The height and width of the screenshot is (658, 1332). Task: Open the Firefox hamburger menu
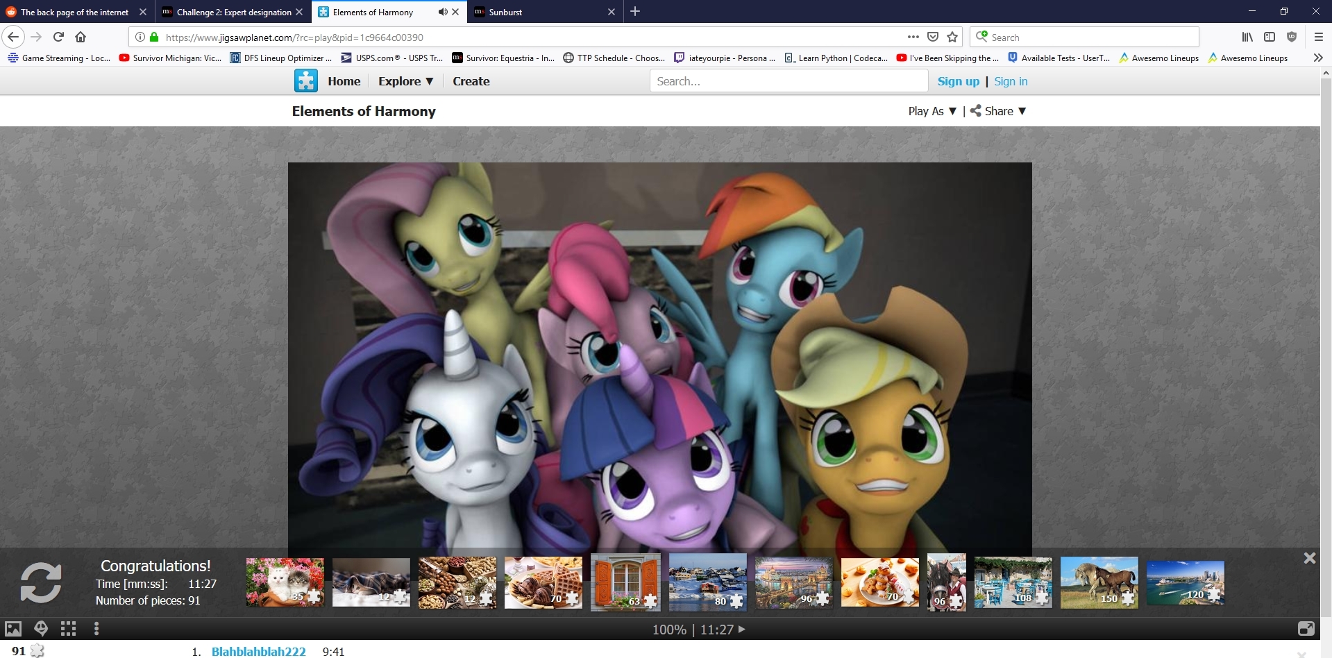(1318, 37)
